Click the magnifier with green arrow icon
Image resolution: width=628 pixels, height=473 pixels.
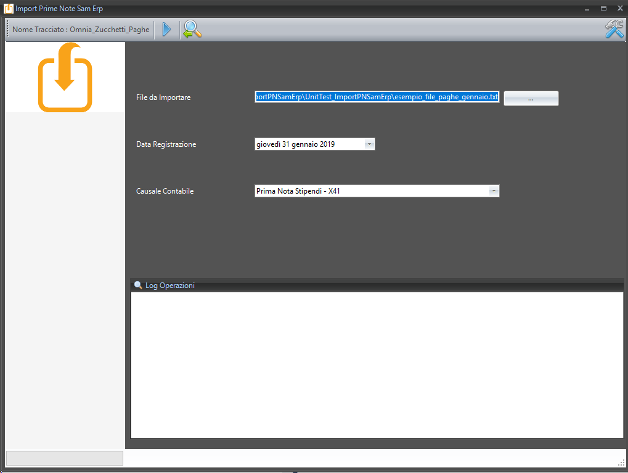click(x=192, y=29)
